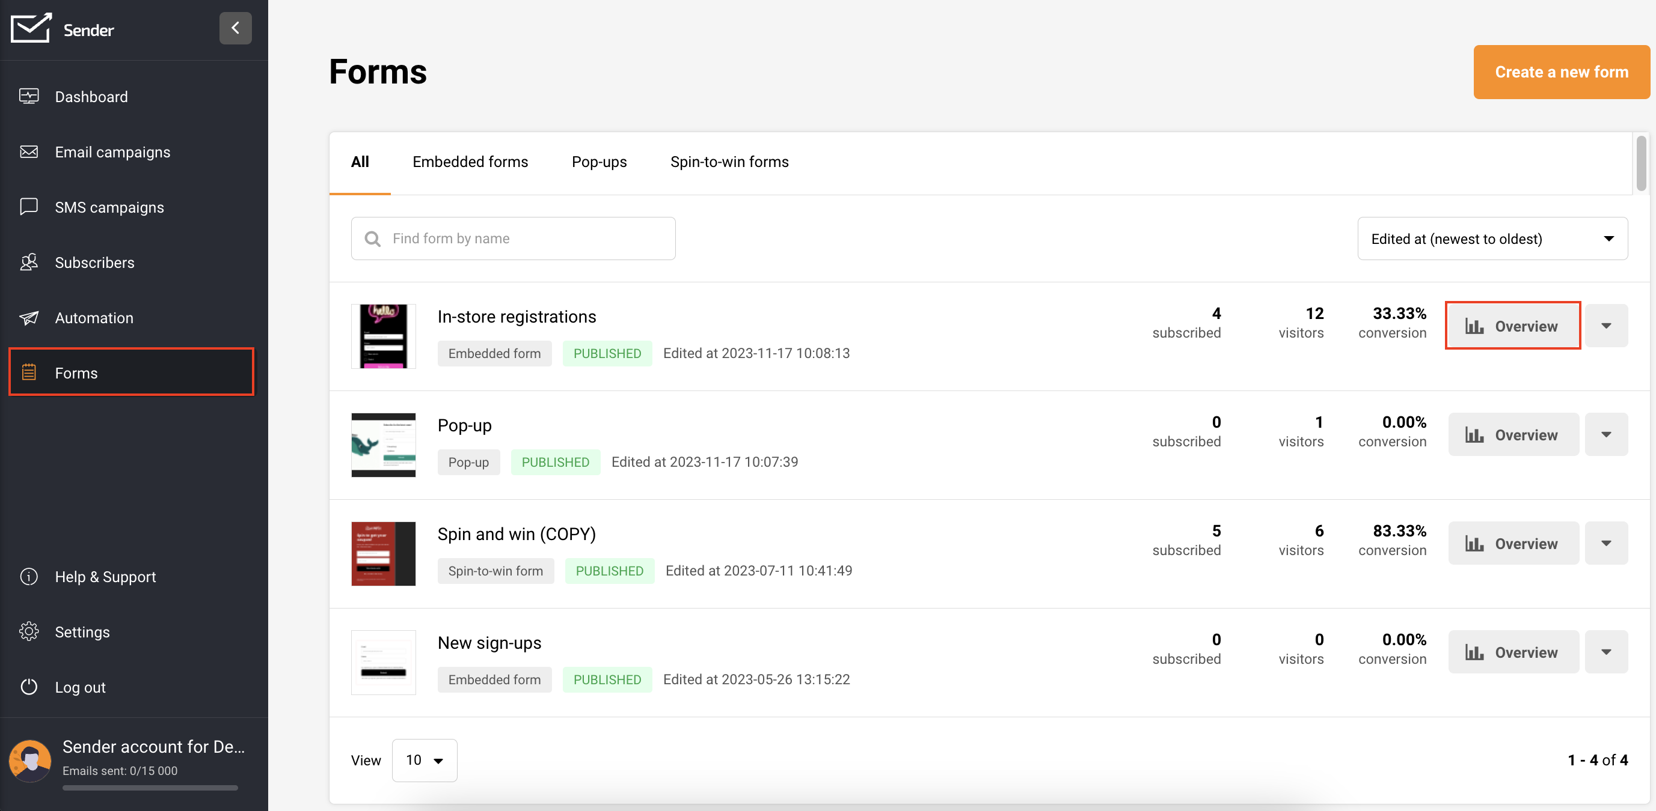
Task: Click the Settings gear icon
Action: (x=29, y=632)
